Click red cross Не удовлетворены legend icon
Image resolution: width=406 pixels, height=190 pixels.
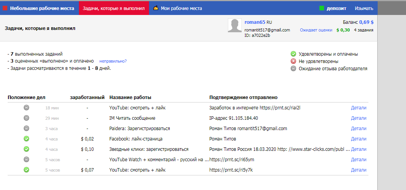293,61
